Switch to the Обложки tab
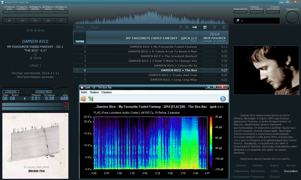Screen dimensions: 301x180 pyautogui.click(x=274, y=177)
